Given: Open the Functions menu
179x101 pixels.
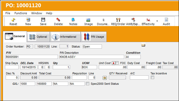Looking at the screenshot, I should (21, 13).
